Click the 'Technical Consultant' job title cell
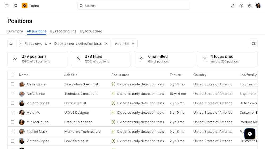The height and width of the screenshot is (149, 265). click(x=81, y=94)
